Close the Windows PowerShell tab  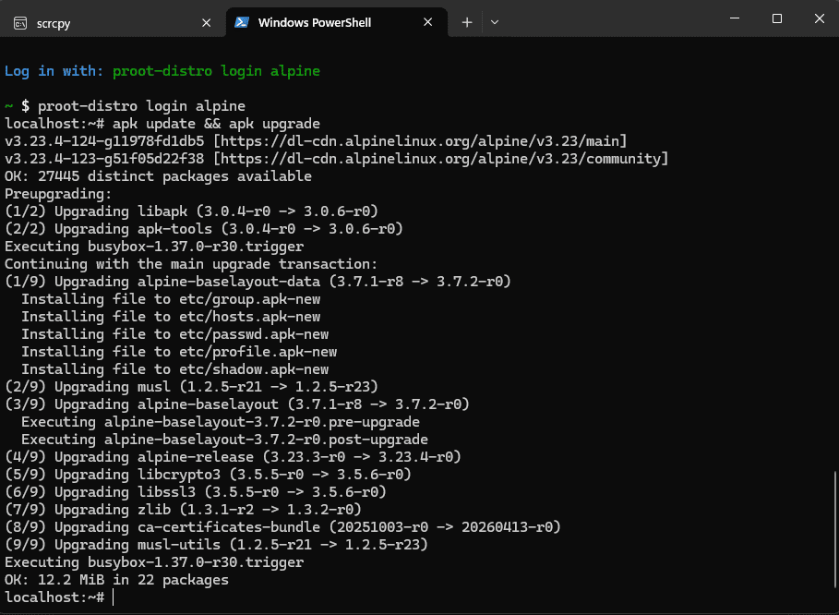tap(427, 22)
